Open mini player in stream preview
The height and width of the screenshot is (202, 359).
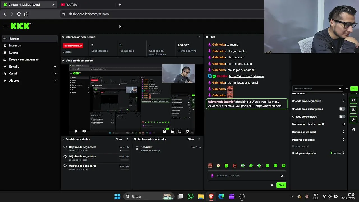[x=164, y=131]
